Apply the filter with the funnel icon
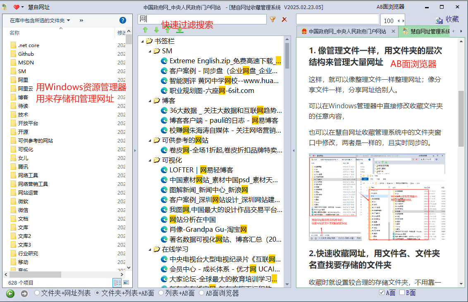 272,19
